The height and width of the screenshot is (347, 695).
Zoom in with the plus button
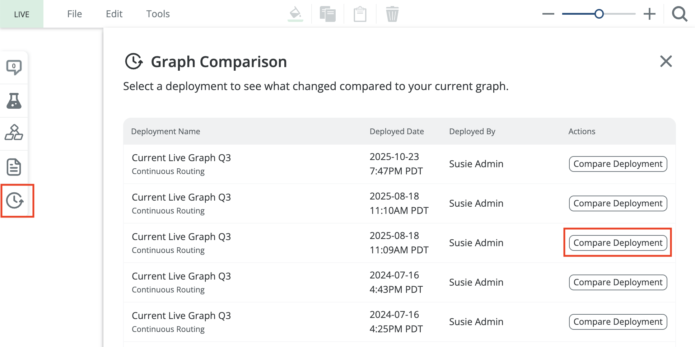(649, 14)
